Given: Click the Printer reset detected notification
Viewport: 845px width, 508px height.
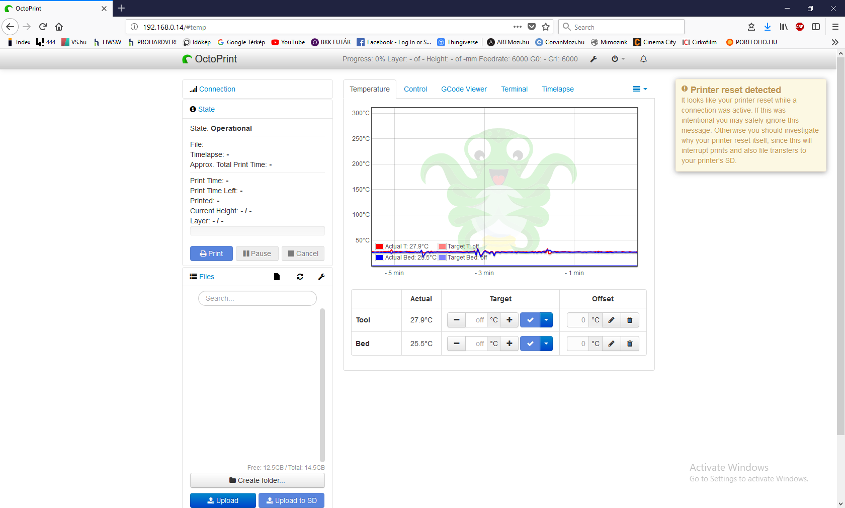Looking at the screenshot, I should [751, 125].
